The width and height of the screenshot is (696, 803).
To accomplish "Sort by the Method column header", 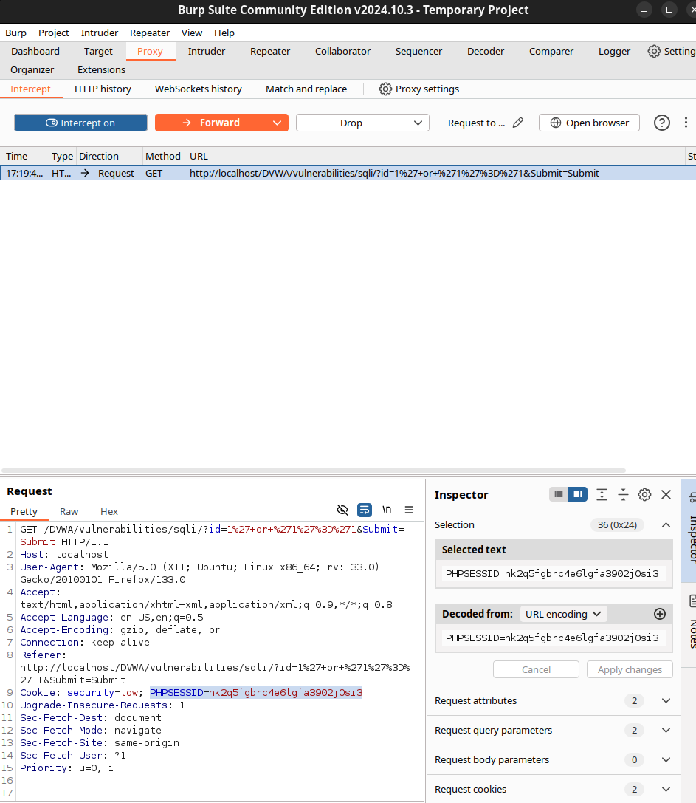I will point(163,156).
